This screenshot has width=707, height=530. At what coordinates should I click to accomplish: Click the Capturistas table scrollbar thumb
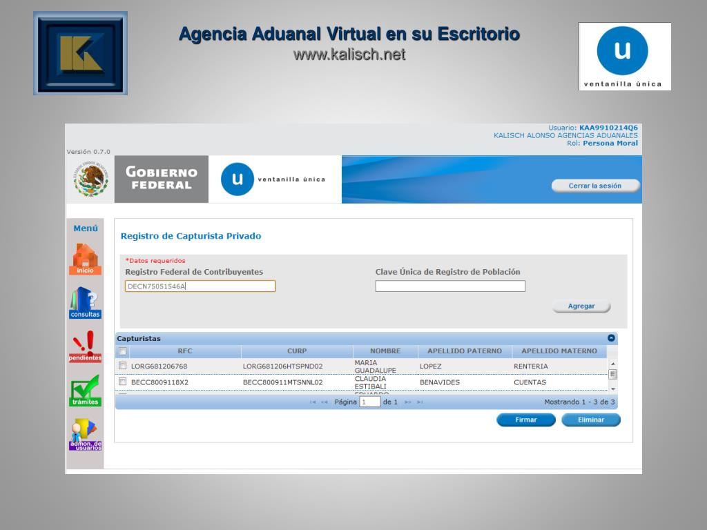coord(613,374)
